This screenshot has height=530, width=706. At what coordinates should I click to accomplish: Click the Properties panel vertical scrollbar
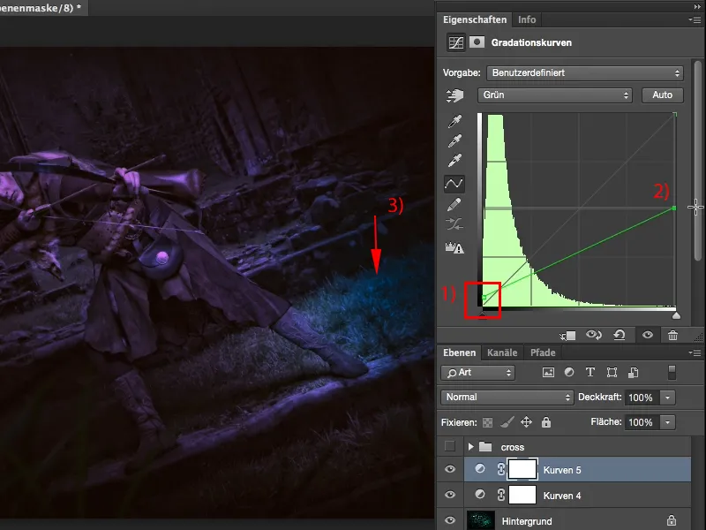[698, 161]
